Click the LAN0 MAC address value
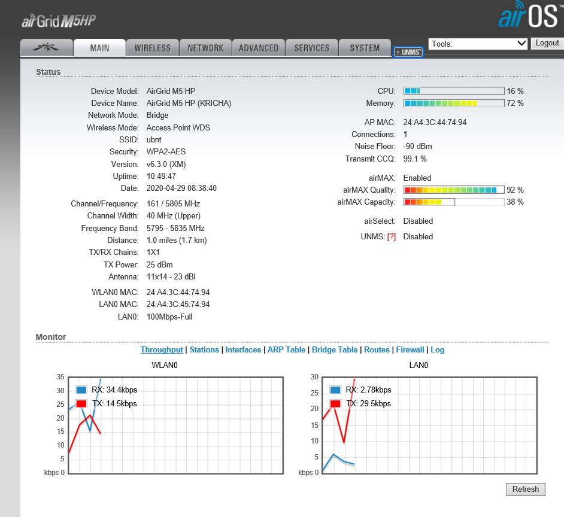 [x=178, y=304]
